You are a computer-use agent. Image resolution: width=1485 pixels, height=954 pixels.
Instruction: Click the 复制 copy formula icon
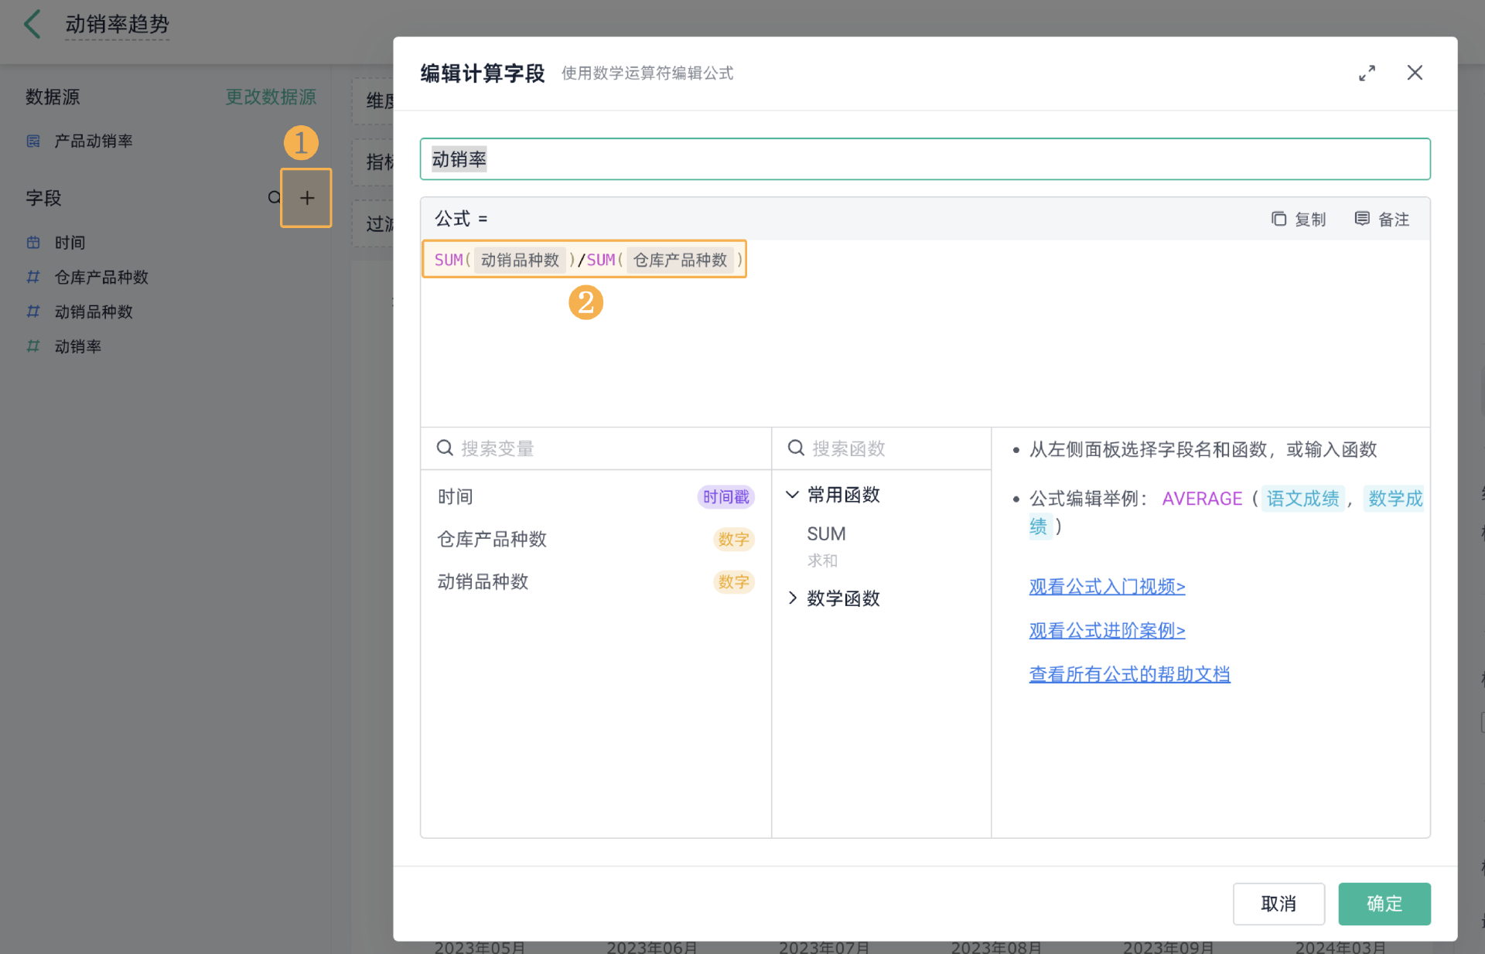pos(1278,219)
